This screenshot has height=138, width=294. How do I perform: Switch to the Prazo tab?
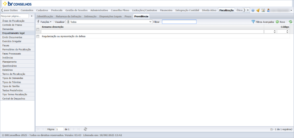coord(128,17)
